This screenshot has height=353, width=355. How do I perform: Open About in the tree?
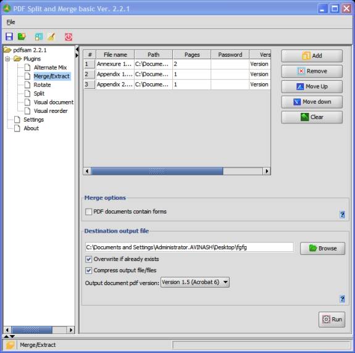pos(31,128)
